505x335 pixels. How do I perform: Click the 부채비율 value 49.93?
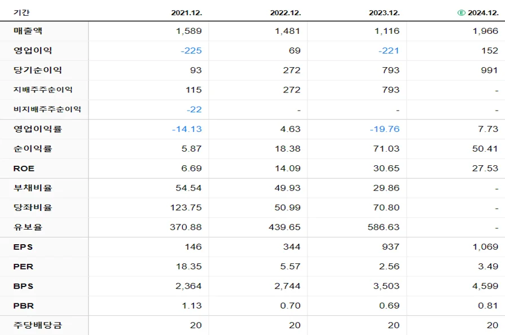click(x=288, y=188)
